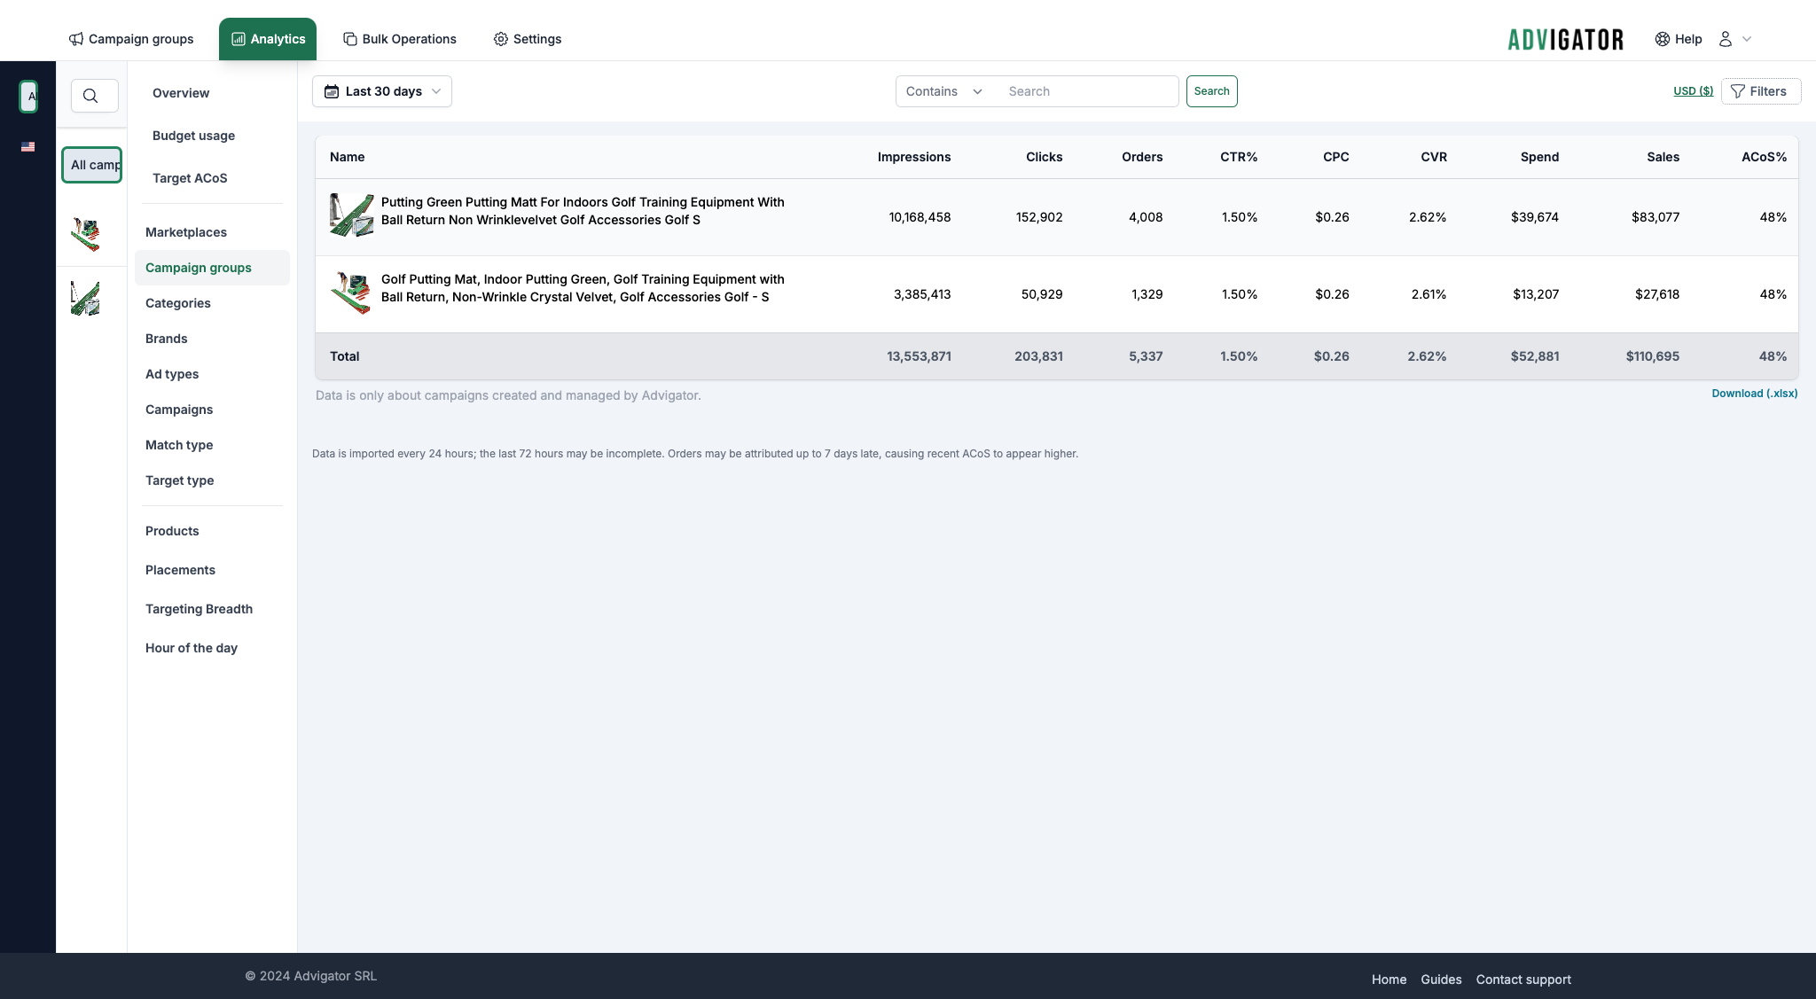Go to Placements analytics
The height and width of the screenshot is (999, 1816).
180,570
